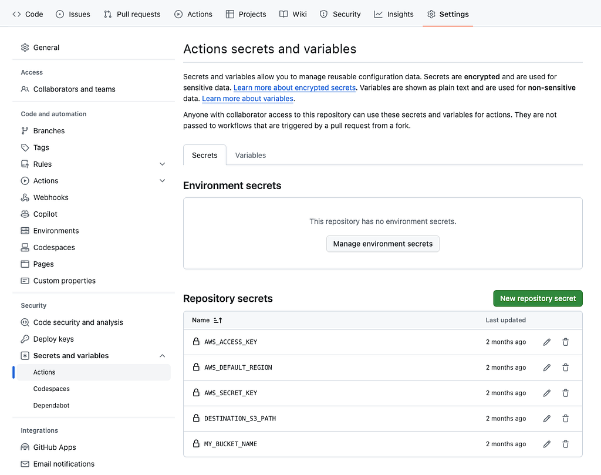Edit the AWS_DEFAULT_REGION secret pencil icon
The width and height of the screenshot is (601, 475).
[546, 368]
